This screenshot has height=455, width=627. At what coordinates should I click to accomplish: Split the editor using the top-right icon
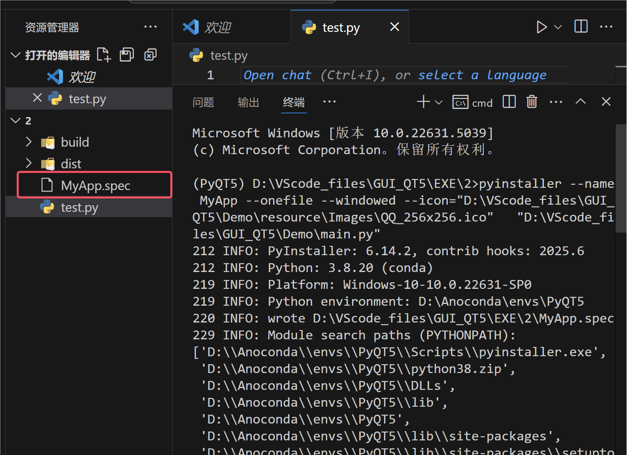pos(580,27)
